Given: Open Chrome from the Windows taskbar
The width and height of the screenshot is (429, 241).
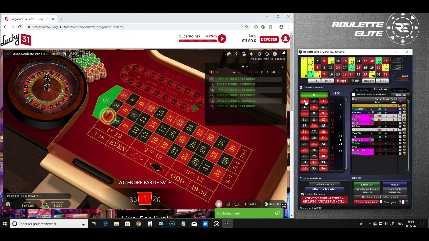Looking at the screenshot, I should click(x=138, y=224).
